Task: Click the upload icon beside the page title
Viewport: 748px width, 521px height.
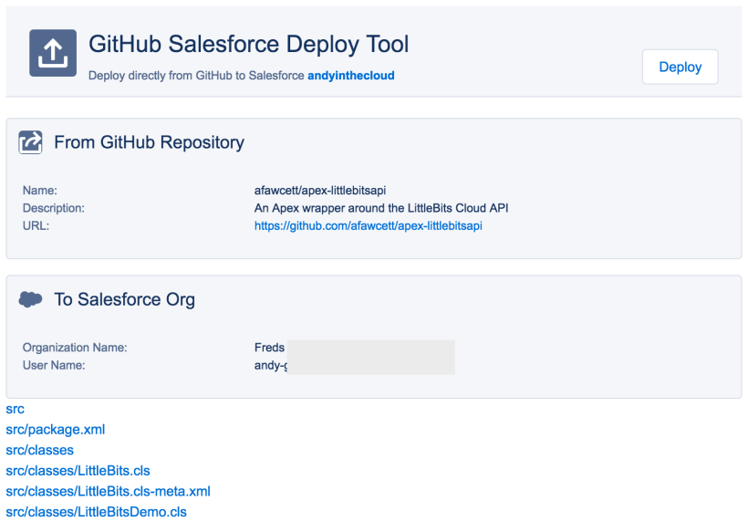Action: coord(53,53)
